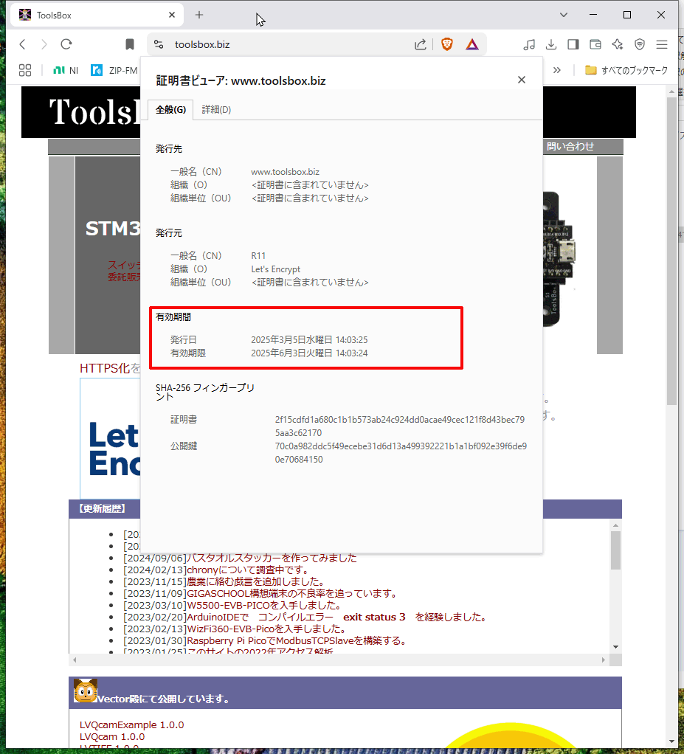Open the ArduinoIDE exit status 3 entry
This screenshot has width=684, height=754.
[x=336, y=617]
